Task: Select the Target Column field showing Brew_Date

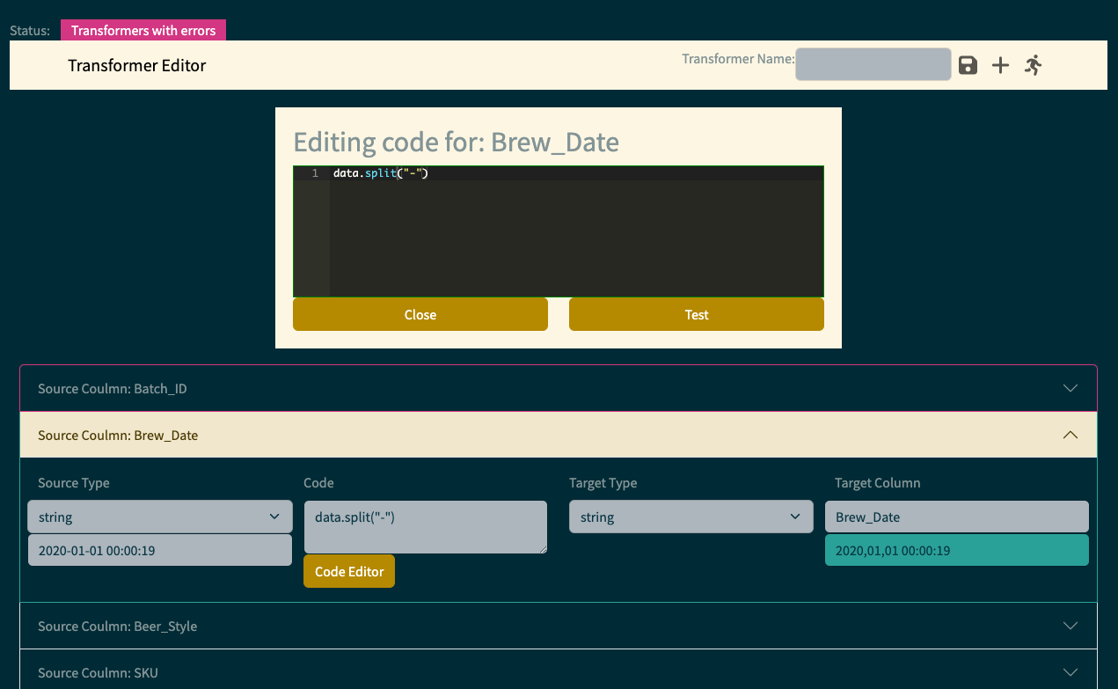Action: (956, 516)
